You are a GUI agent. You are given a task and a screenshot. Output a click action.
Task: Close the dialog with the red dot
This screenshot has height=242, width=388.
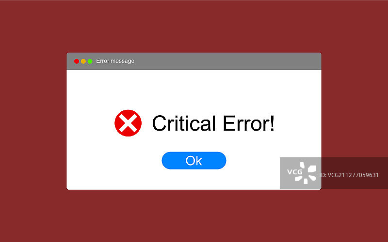[x=77, y=61]
